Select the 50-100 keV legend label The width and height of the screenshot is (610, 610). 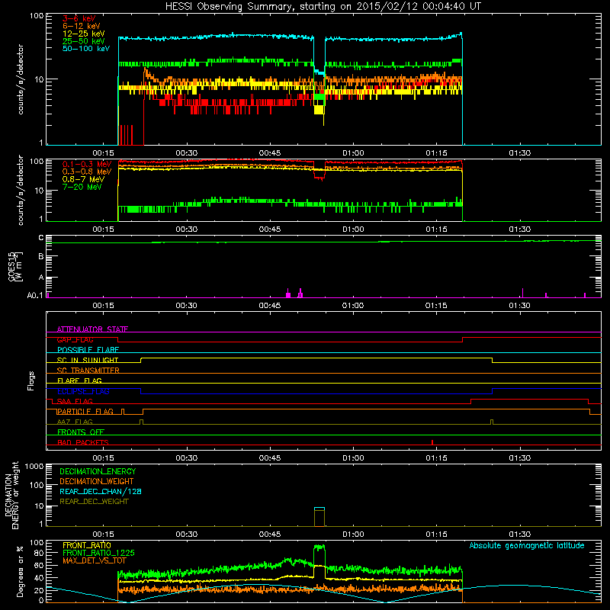85,49
